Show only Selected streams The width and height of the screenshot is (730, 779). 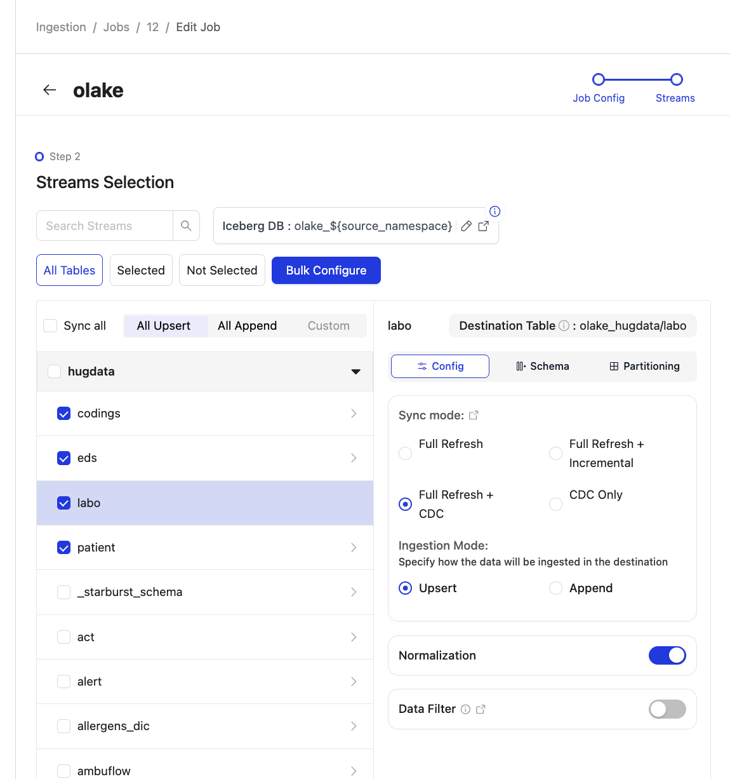tap(141, 271)
